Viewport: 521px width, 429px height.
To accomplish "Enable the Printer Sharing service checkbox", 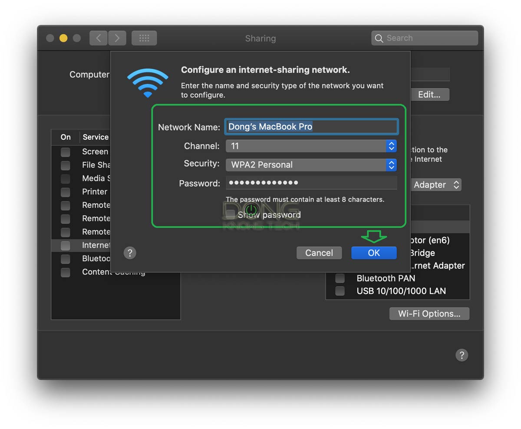I will click(x=65, y=192).
